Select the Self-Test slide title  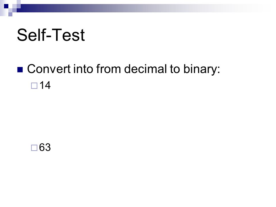pos(51,35)
